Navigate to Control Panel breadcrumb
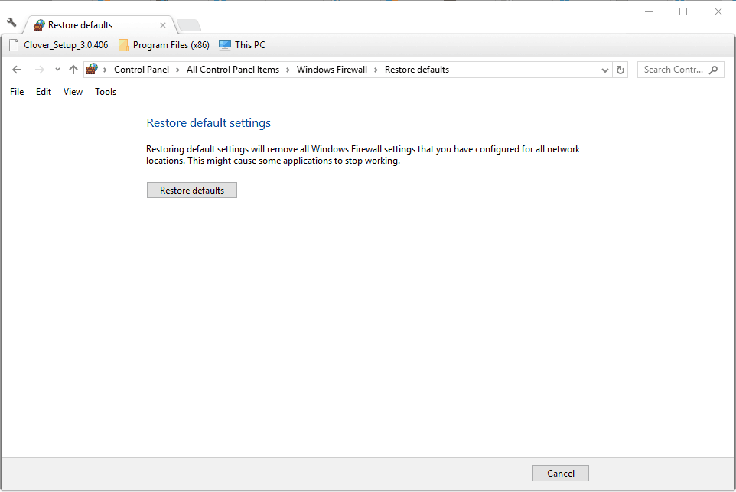The width and height of the screenshot is (736, 492). pyautogui.click(x=142, y=70)
